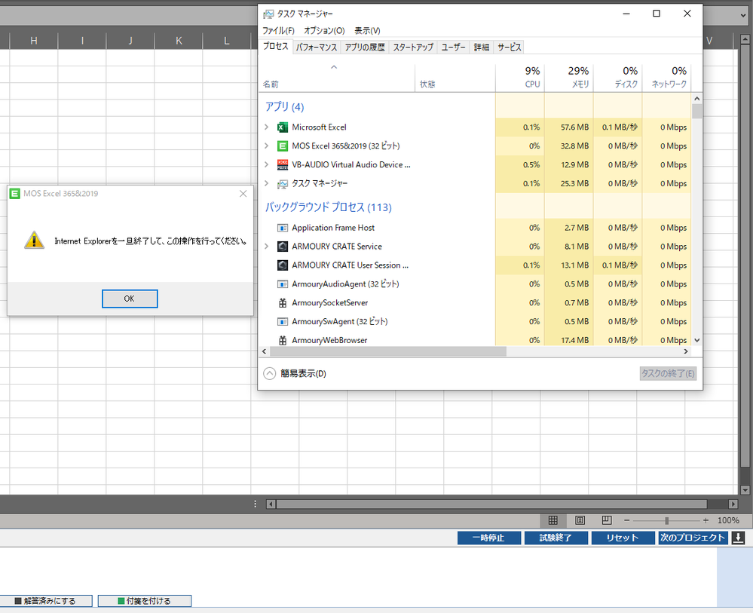Open the 表示(V) menu
753x613 pixels.
367,31
